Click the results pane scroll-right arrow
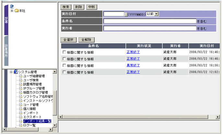The height and width of the screenshot is (135, 222). point(217,117)
